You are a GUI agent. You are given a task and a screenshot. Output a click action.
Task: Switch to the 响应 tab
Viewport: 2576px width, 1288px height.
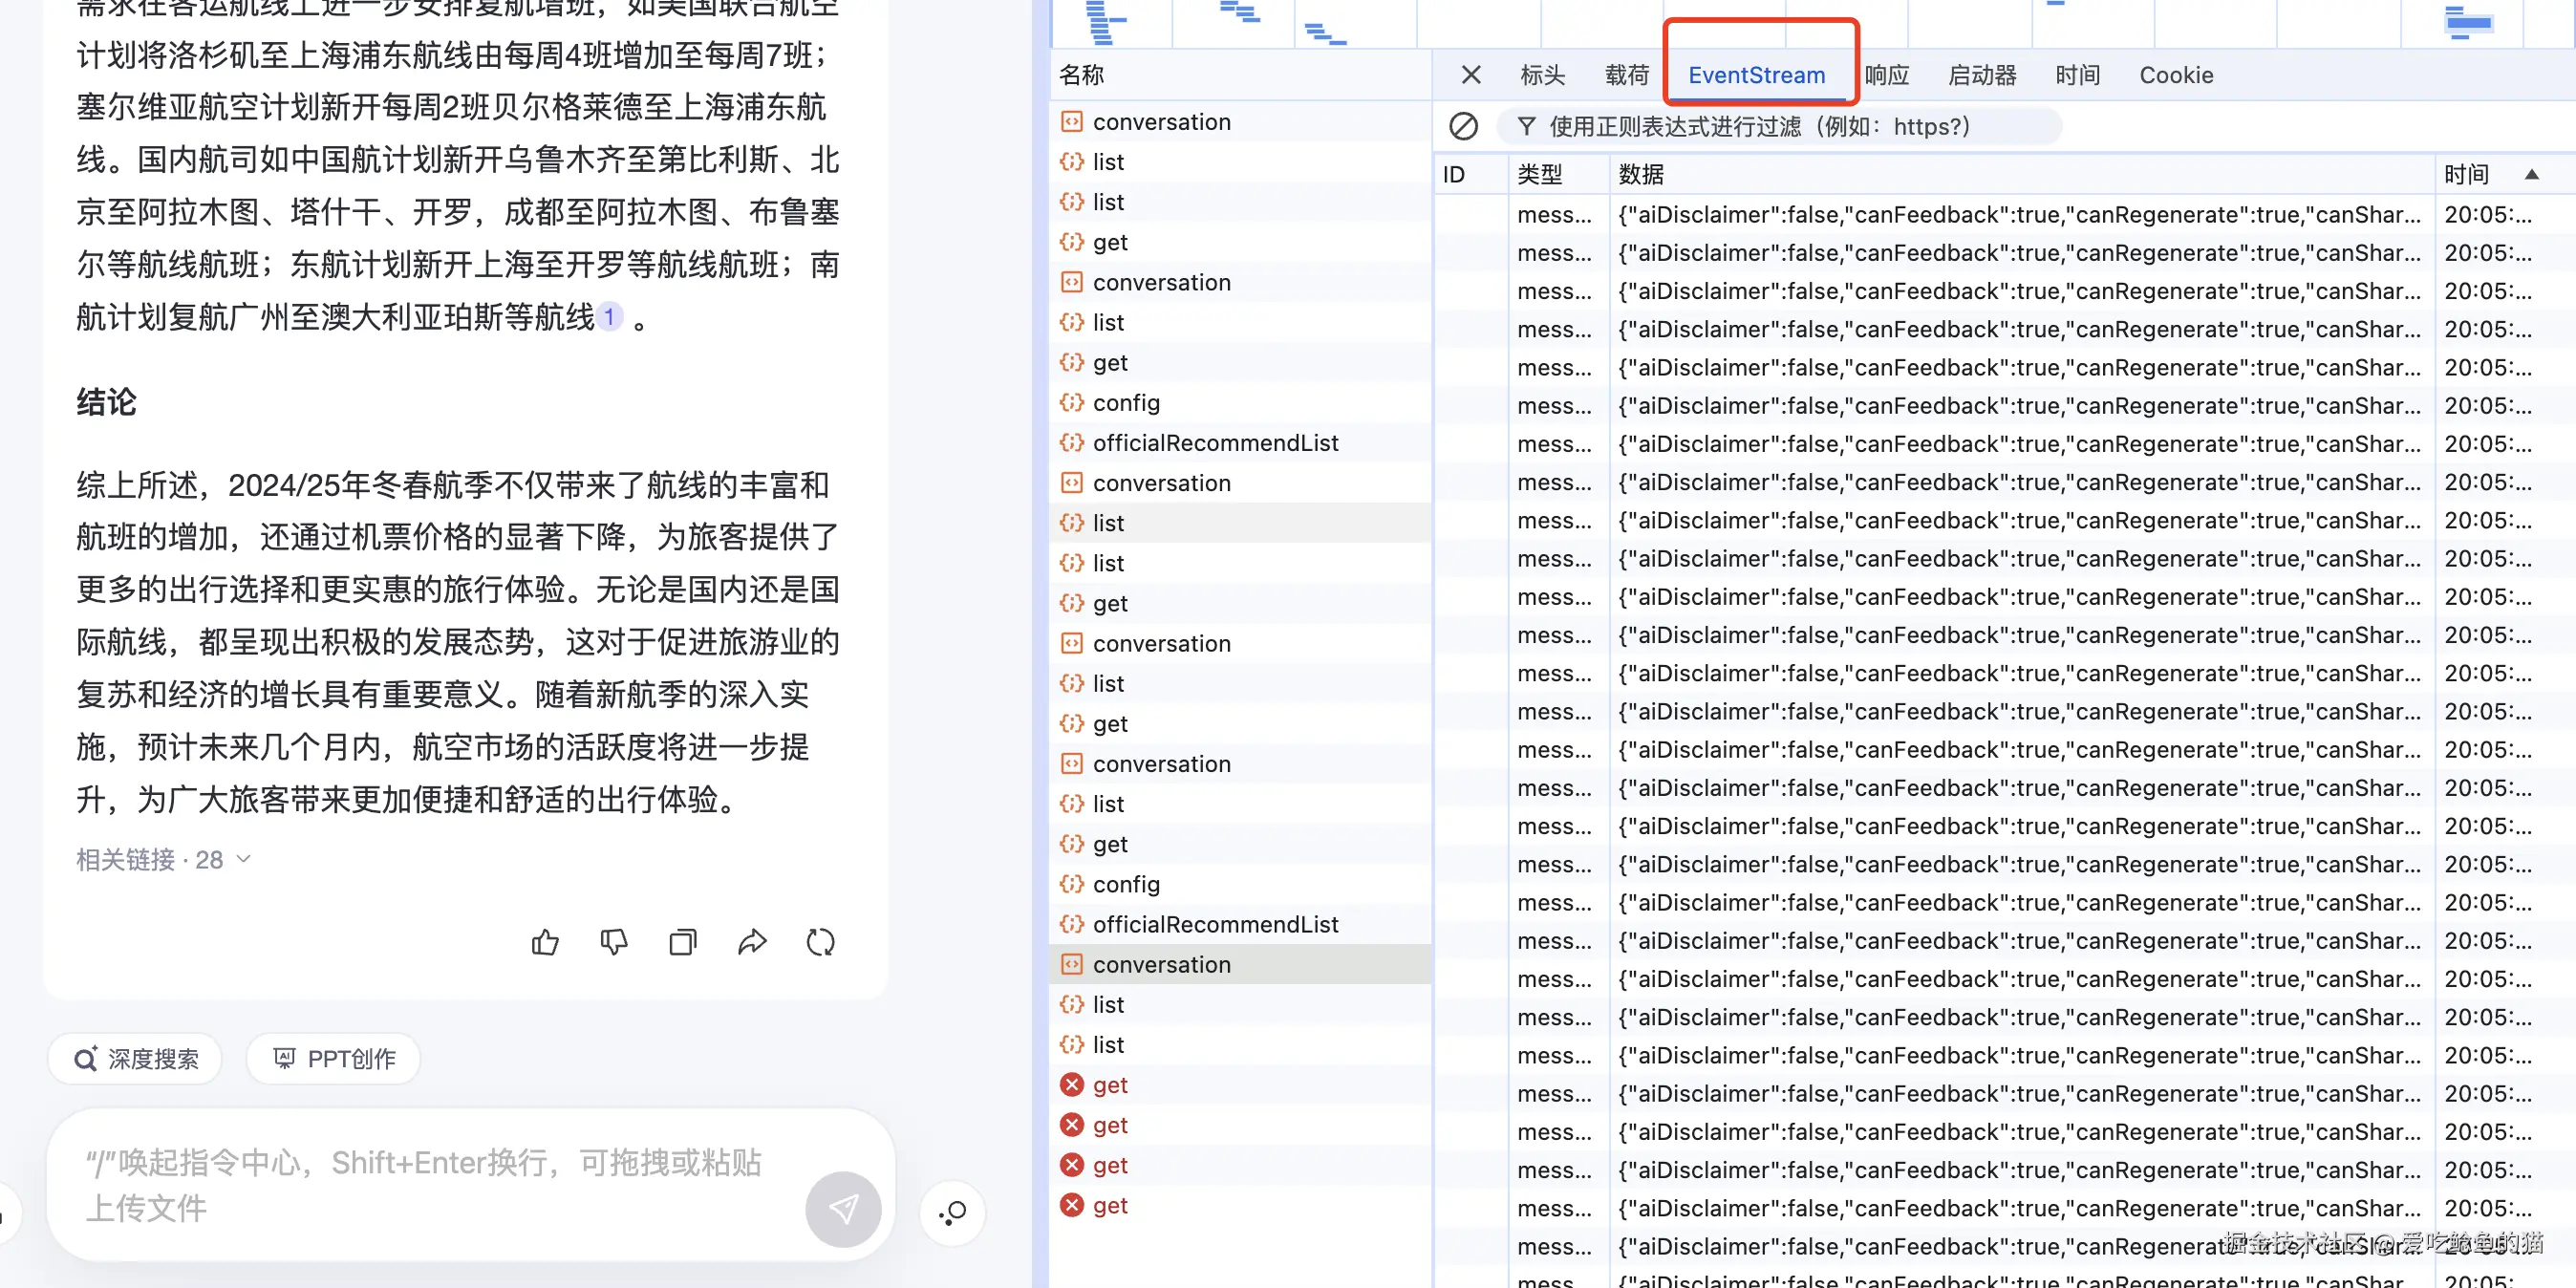click(x=1888, y=75)
